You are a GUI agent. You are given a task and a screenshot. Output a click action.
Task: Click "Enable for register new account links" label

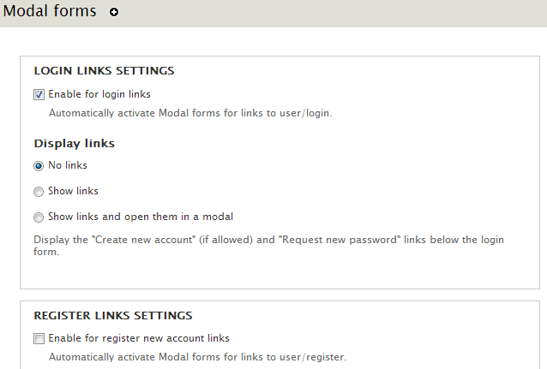click(x=139, y=338)
